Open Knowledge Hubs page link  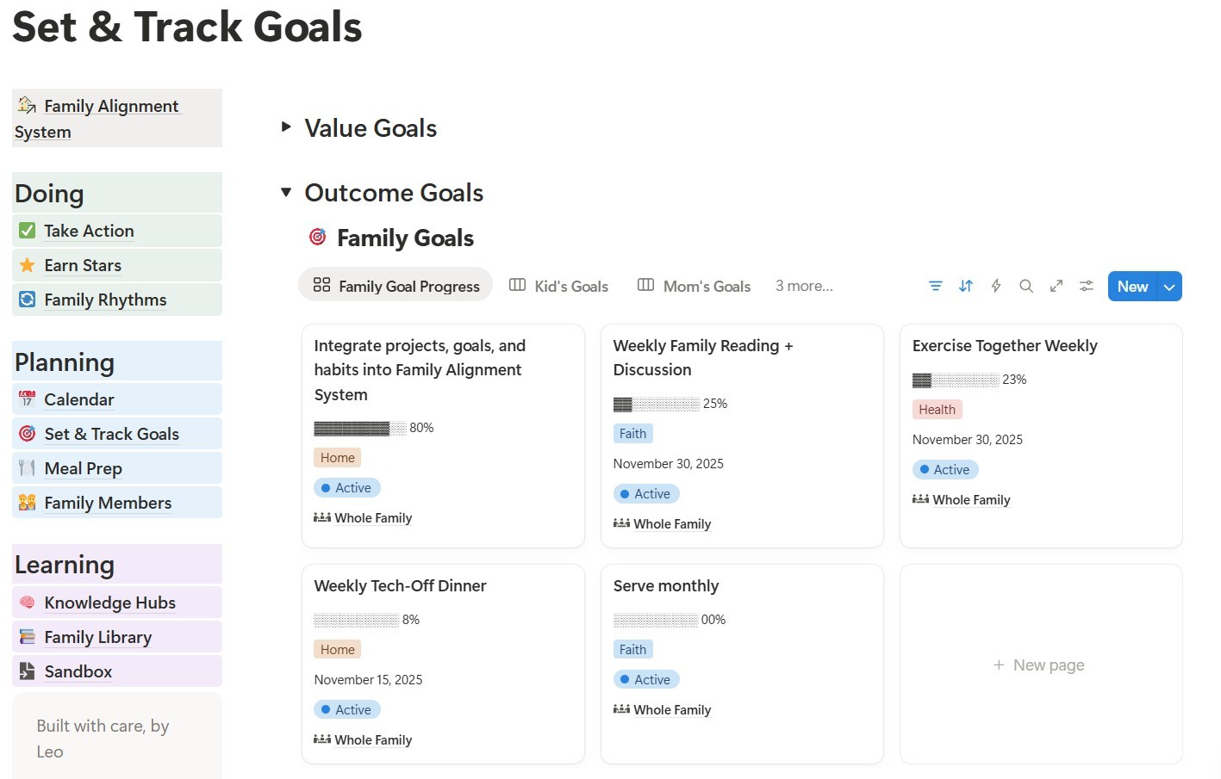[109, 603]
